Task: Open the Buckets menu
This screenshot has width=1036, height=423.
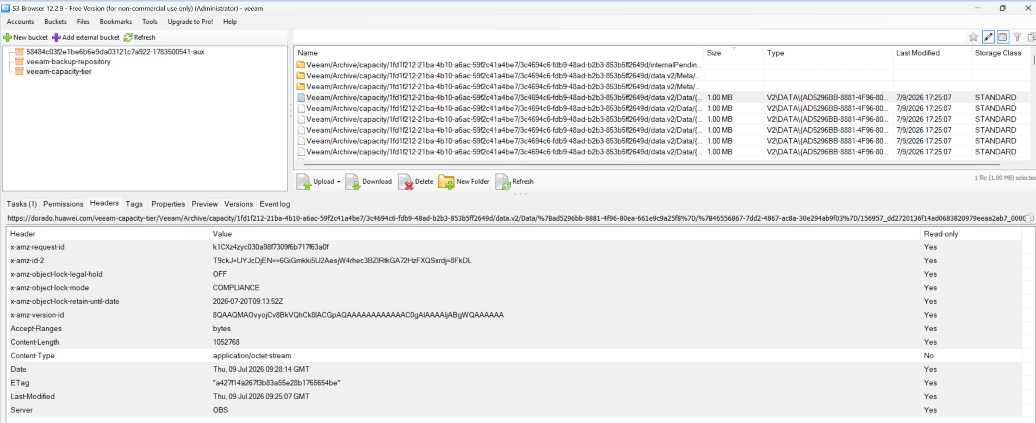Action: 55,22
